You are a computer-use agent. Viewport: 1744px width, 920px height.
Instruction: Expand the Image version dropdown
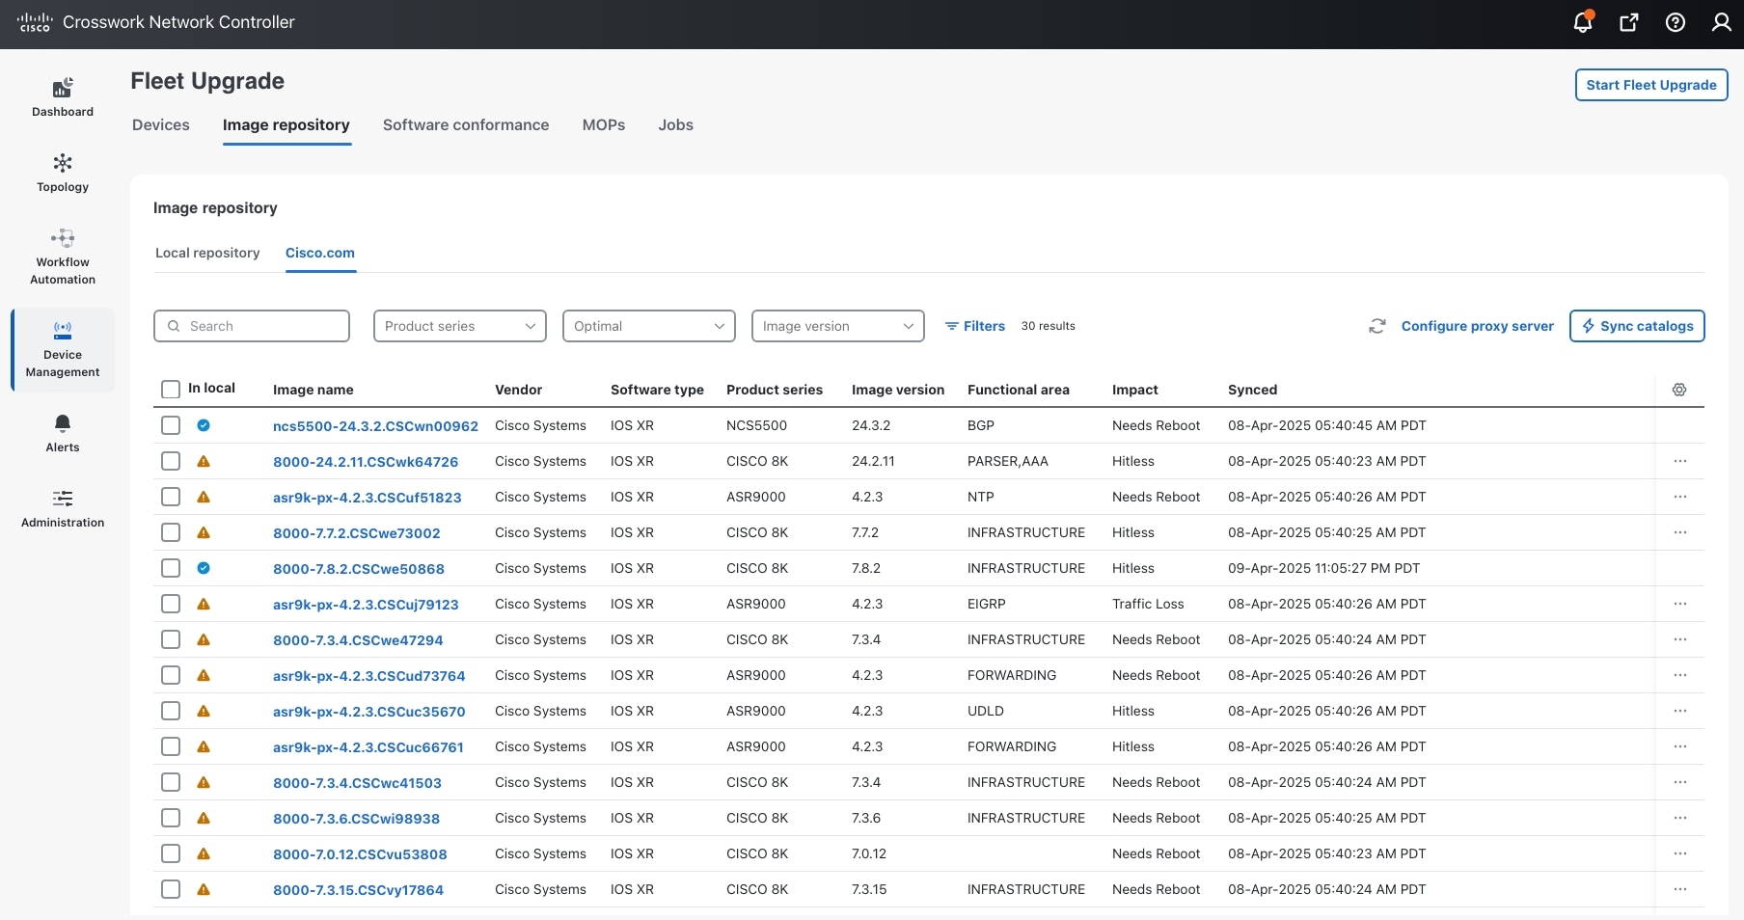click(837, 326)
